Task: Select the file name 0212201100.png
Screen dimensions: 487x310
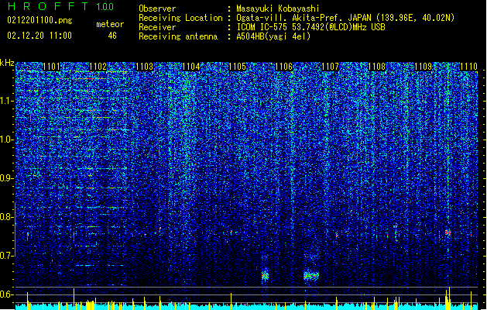Action: [39, 21]
